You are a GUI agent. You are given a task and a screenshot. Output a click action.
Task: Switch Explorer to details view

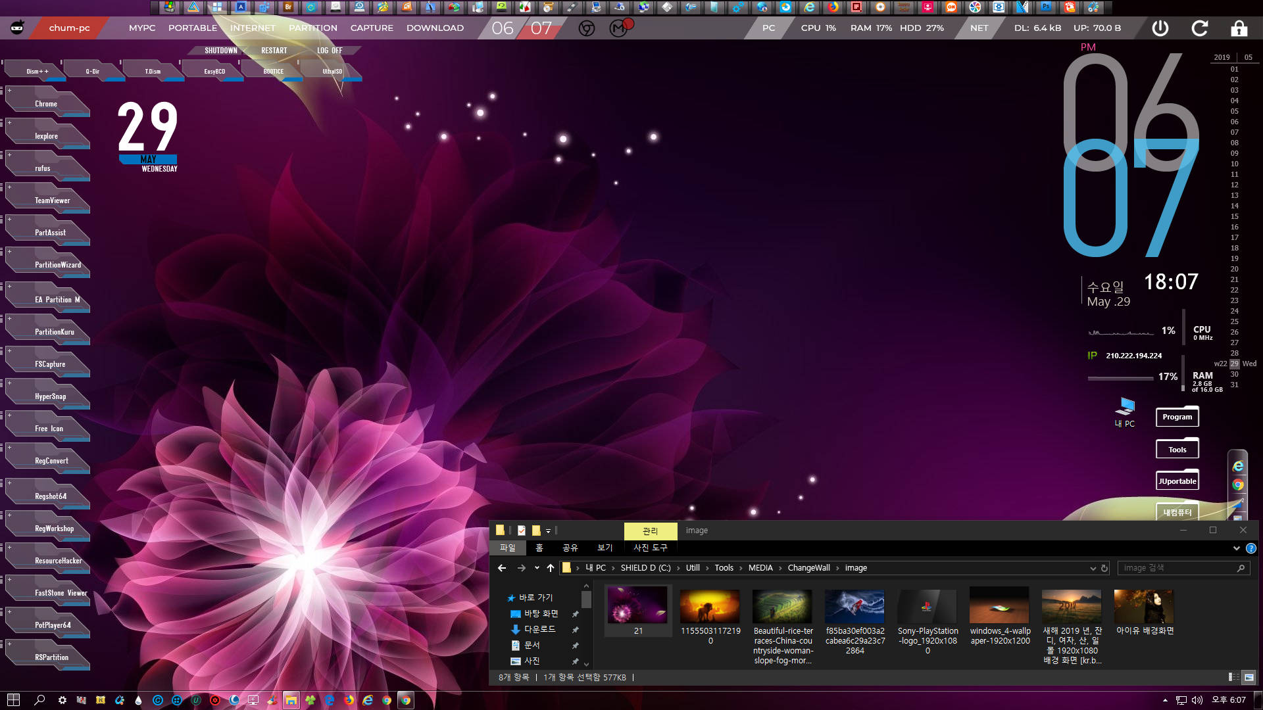tap(1233, 677)
